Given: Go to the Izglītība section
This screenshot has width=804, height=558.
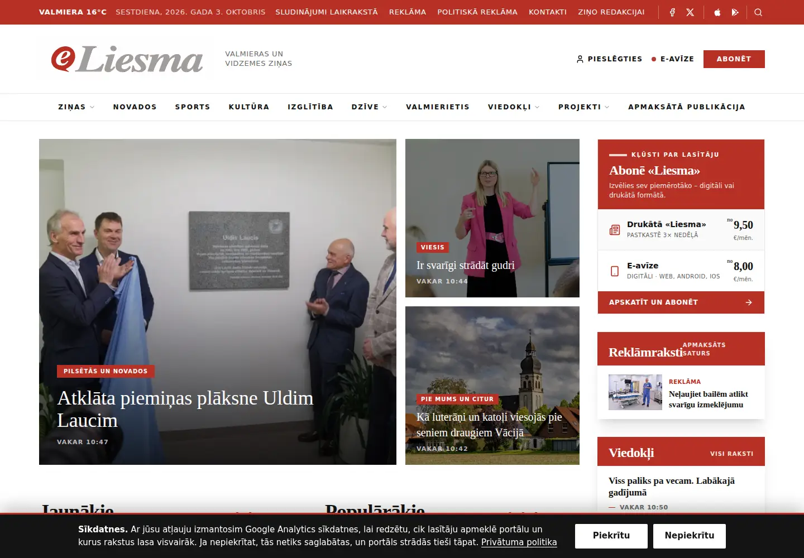Looking at the screenshot, I should click(310, 107).
